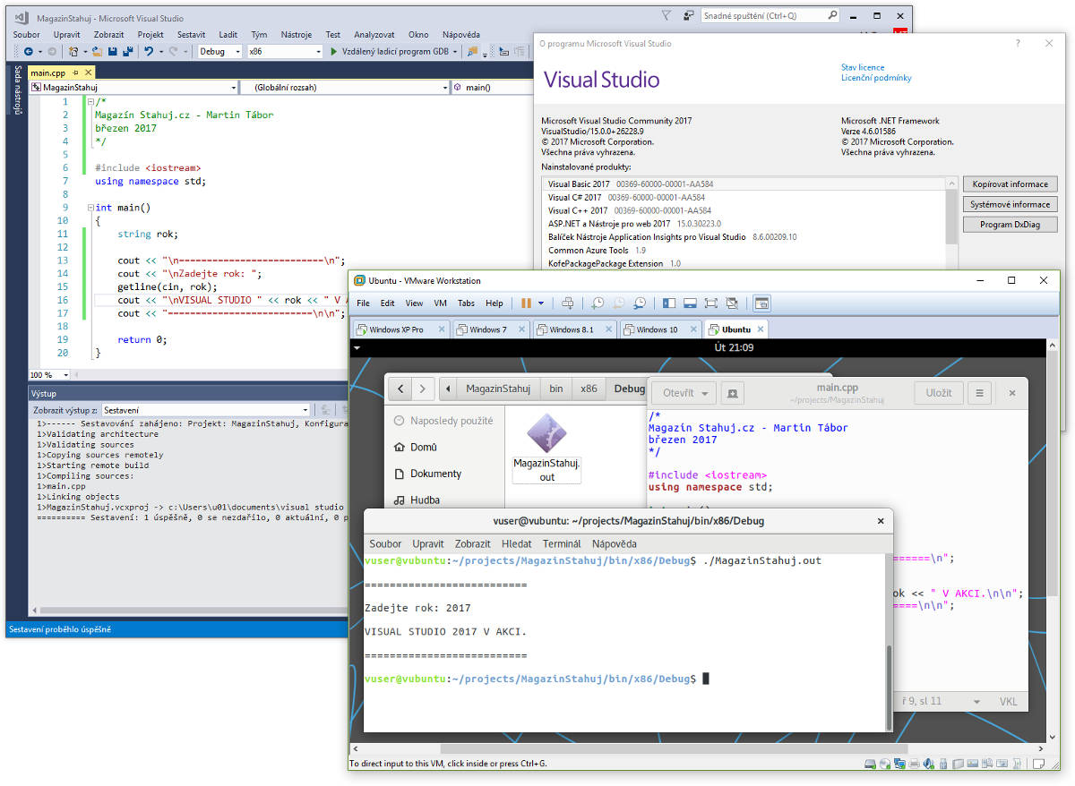Click the Uložit button in gedit
This screenshot has height=786, width=1075.
939,393
